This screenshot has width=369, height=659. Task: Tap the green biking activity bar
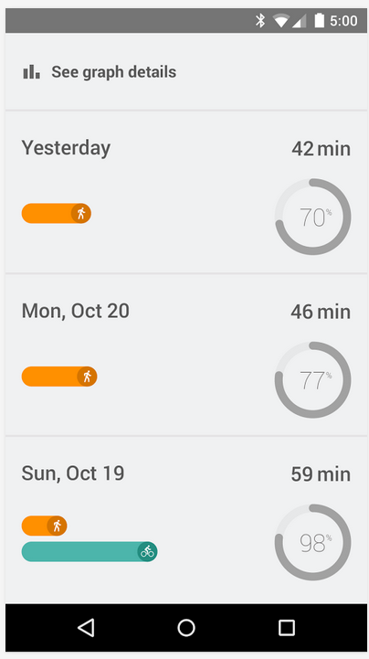[90, 551]
